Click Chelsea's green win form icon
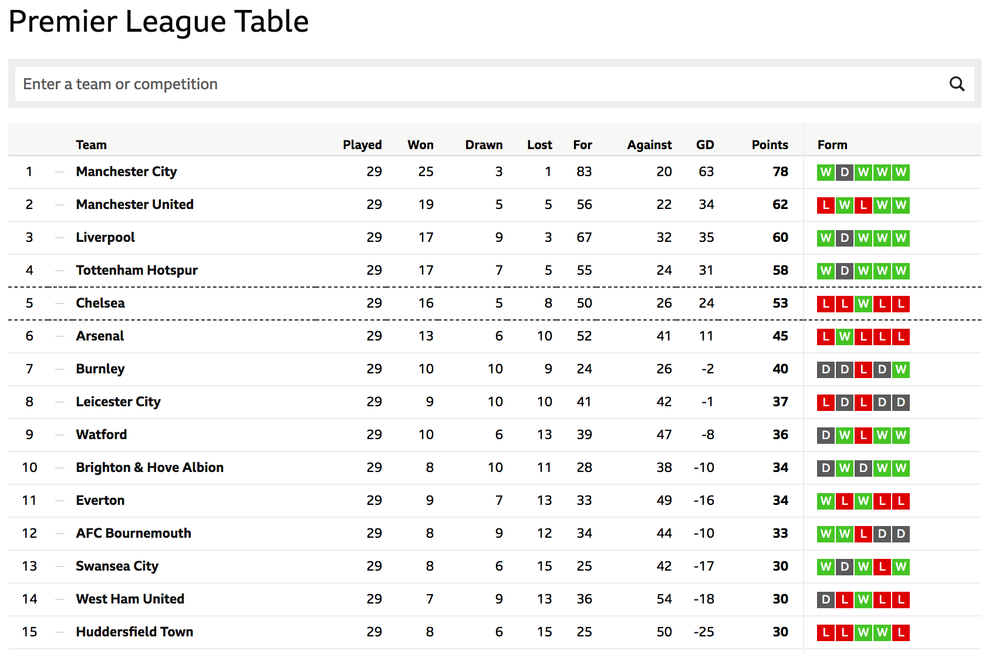The height and width of the screenshot is (654, 999). (863, 304)
